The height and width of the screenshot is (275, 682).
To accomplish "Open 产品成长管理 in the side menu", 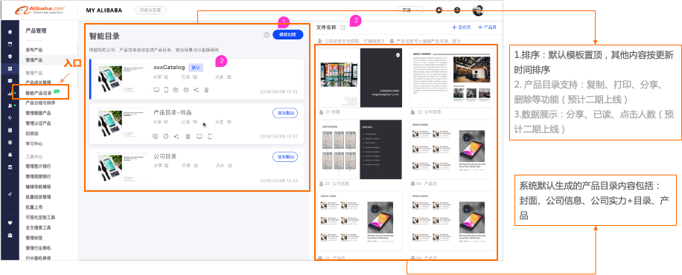I will pyautogui.click(x=38, y=82).
